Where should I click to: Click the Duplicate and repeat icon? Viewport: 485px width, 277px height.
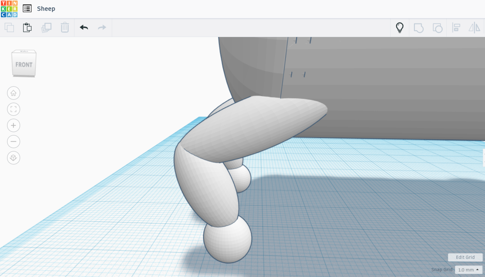(46, 27)
